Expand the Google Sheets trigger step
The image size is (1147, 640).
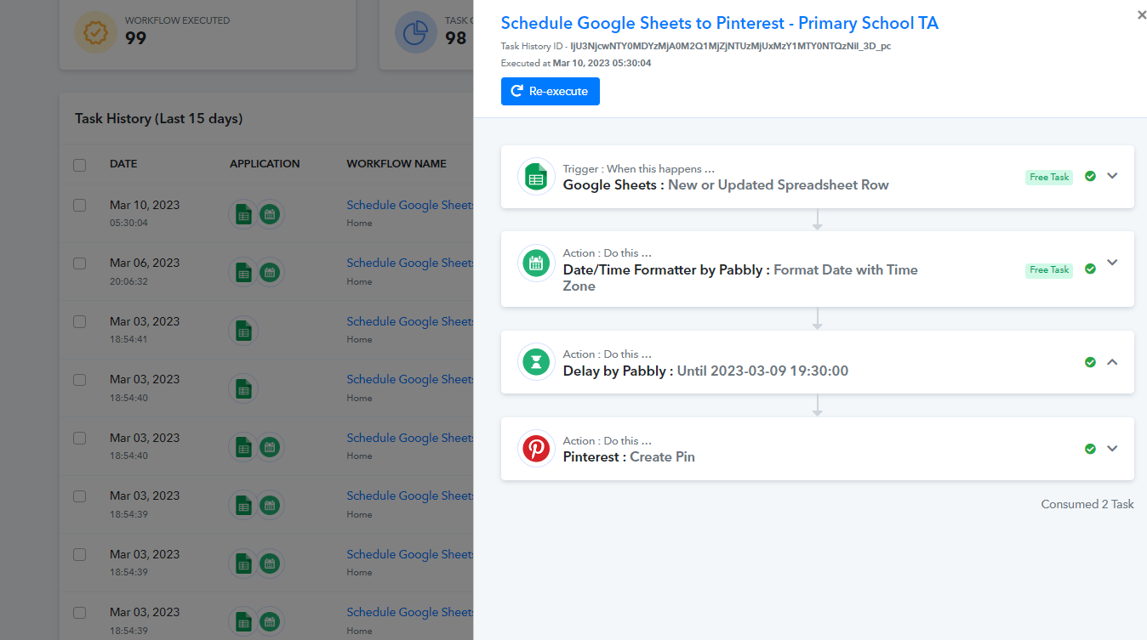point(1112,176)
